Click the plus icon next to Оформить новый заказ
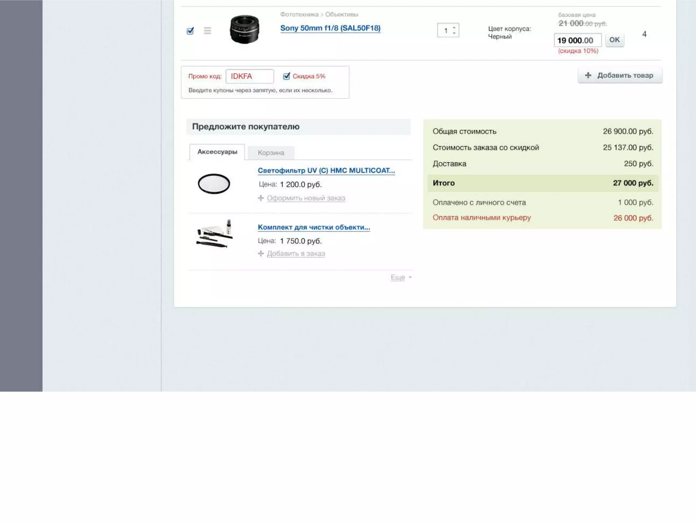Image resolution: width=696 pixels, height=522 pixels. tap(261, 198)
